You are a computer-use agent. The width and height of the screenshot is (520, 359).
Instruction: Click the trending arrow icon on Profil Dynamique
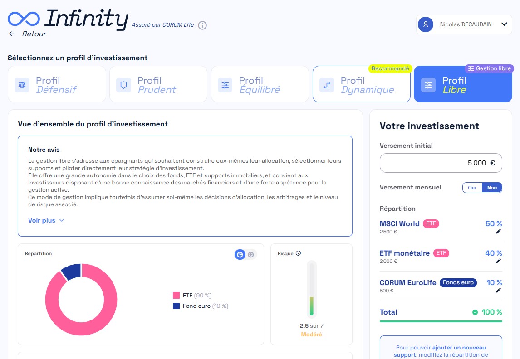click(326, 85)
